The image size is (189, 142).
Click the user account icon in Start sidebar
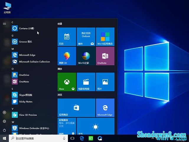click(x=4, y=112)
